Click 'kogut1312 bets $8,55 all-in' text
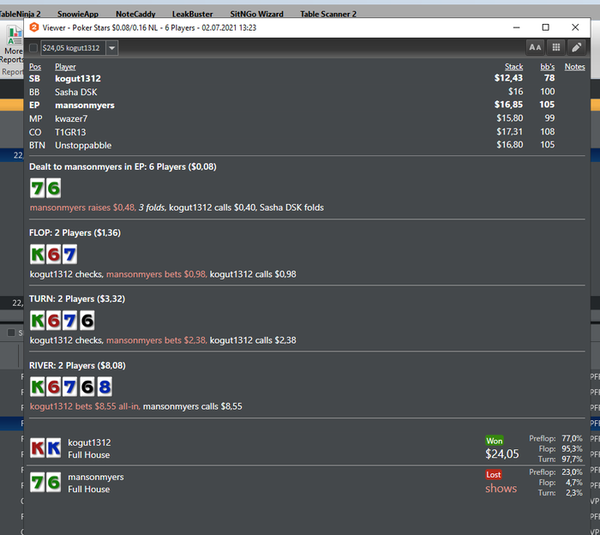Viewport: 600px width, 535px height. pos(85,406)
